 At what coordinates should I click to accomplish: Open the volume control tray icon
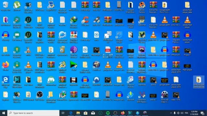pyautogui.click(x=182, y=113)
